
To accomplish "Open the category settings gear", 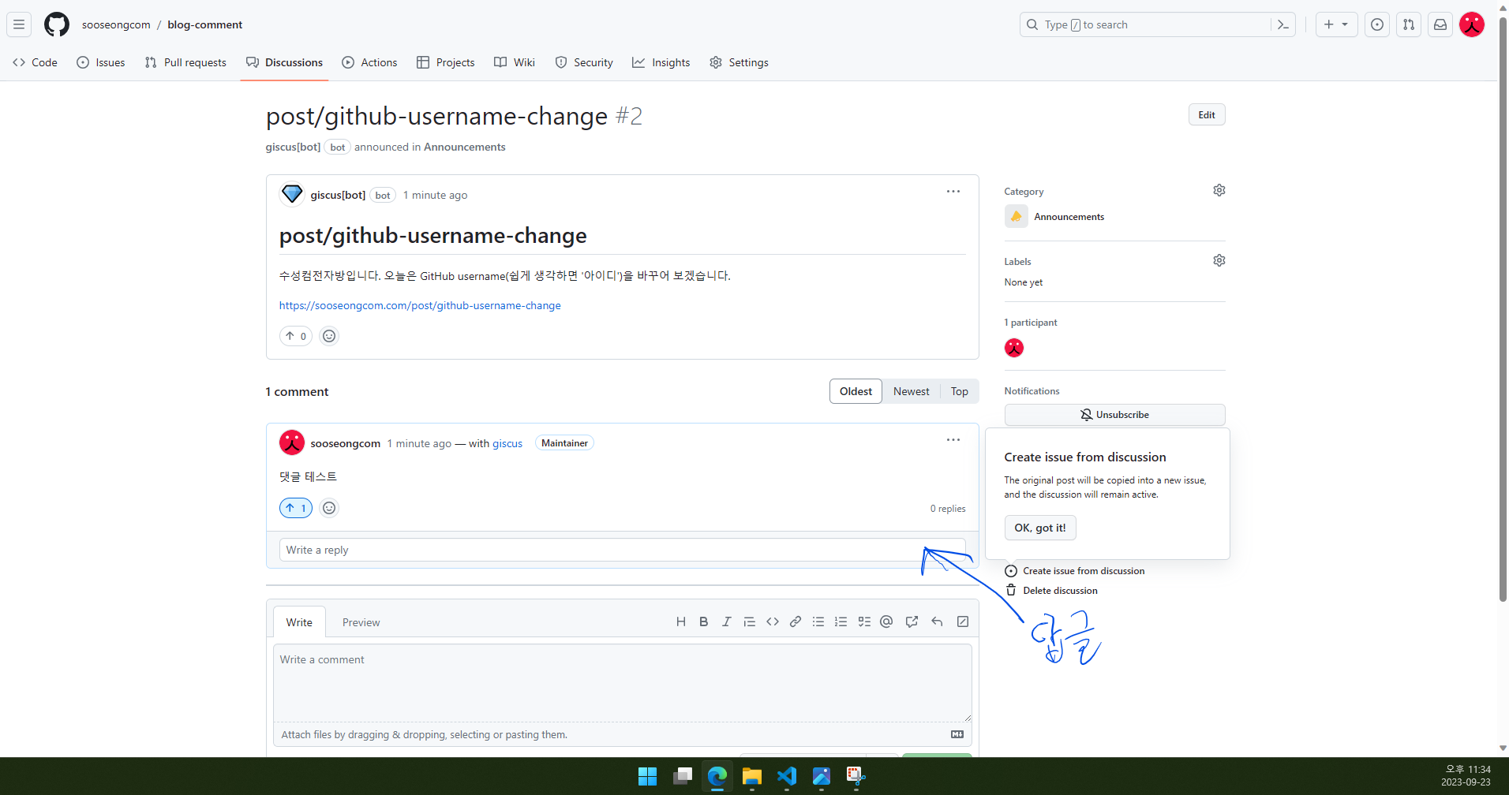I will (1219, 190).
